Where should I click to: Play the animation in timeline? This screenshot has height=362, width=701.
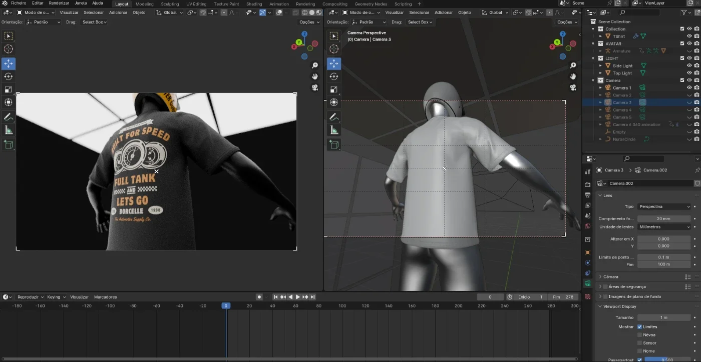[x=297, y=297]
